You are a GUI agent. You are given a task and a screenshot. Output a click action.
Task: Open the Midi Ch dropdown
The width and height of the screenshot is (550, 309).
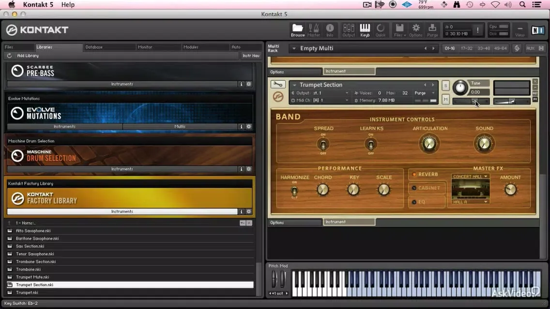pyautogui.click(x=347, y=100)
